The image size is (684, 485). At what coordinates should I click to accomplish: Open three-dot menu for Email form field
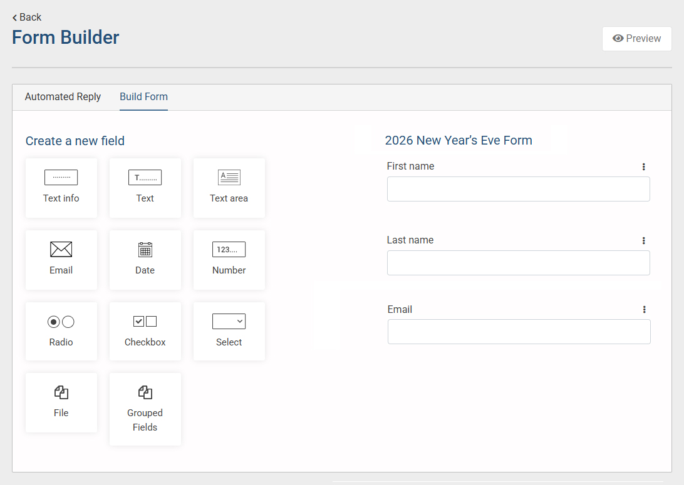click(644, 309)
